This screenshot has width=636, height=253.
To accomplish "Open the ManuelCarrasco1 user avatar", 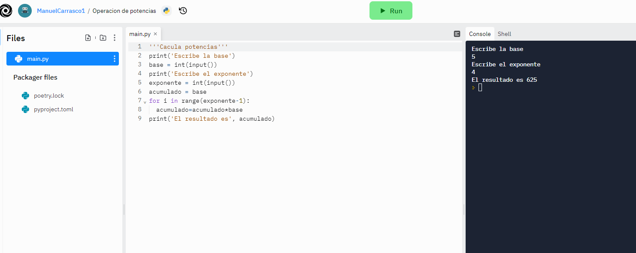I will (25, 11).
